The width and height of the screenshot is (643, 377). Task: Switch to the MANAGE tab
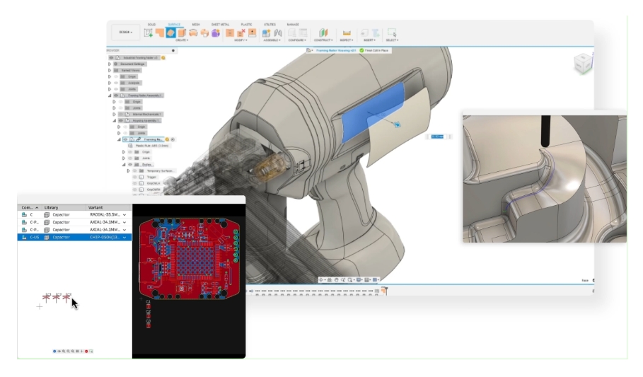coord(293,25)
